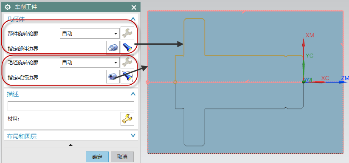
Task: Click the small black collapse triangle above 确定
Action: point(71,145)
